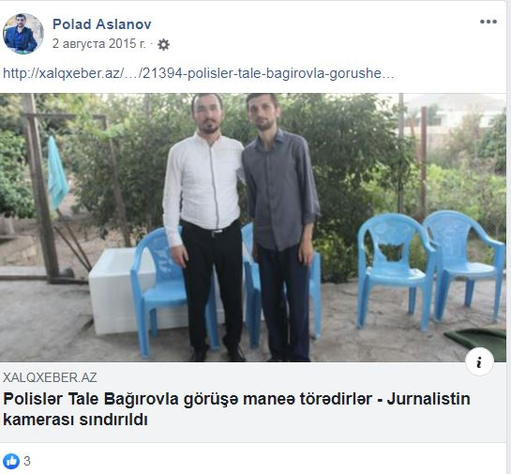Click the XALQXEBER.AZ source domain label
511x474 pixels.
click(x=50, y=377)
